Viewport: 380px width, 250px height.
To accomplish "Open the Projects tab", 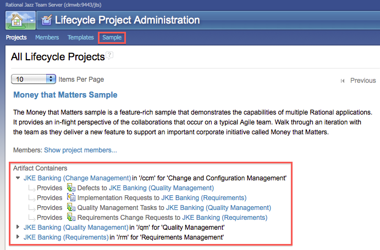I will click(x=16, y=38).
